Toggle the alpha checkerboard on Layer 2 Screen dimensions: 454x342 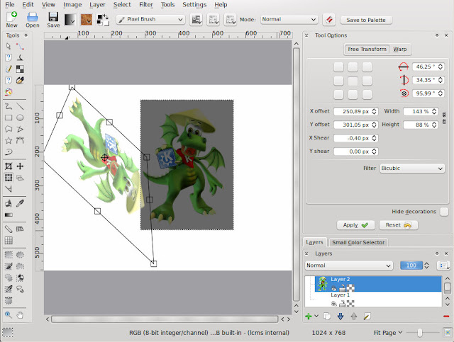[350, 287]
